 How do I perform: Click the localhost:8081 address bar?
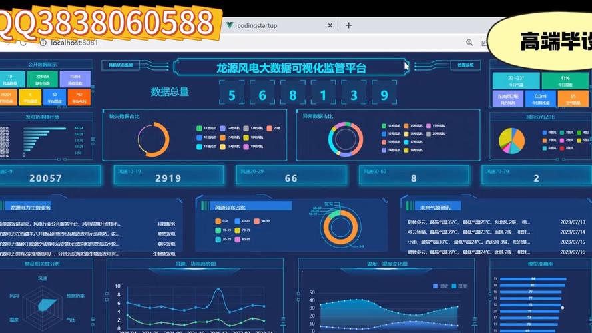pyautogui.click(x=74, y=43)
